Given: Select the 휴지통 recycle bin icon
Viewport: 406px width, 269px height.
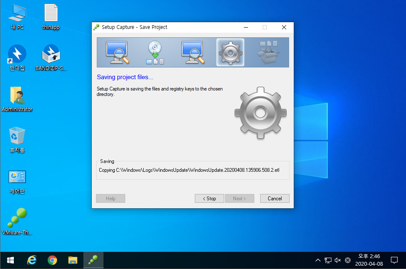Looking at the screenshot, I should click(17, 140).
